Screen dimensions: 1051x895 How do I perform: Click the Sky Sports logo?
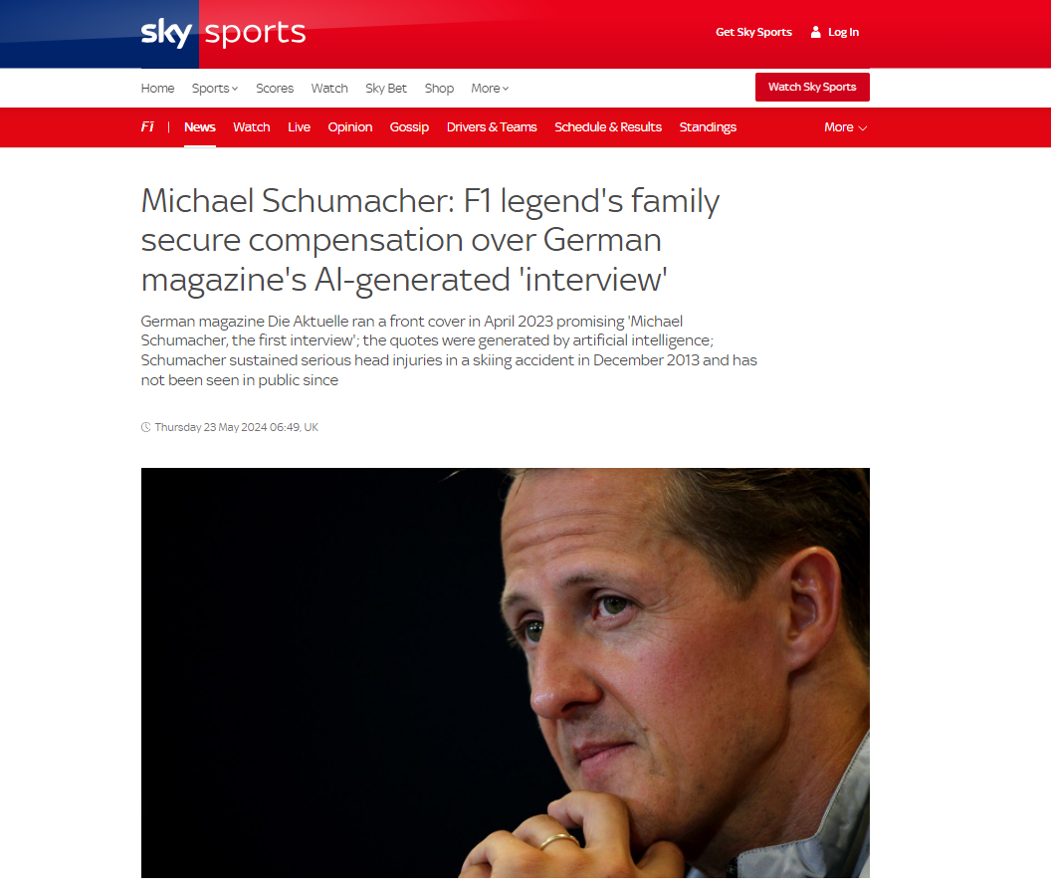tap(223, 33)
